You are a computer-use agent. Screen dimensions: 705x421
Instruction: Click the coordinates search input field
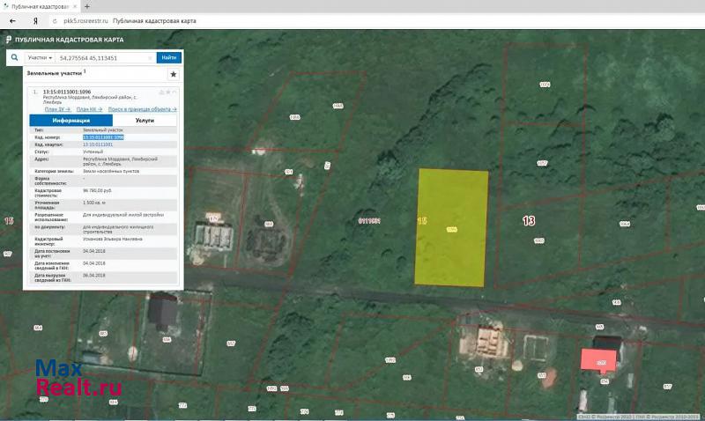pos(101,57)
